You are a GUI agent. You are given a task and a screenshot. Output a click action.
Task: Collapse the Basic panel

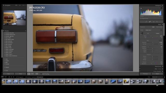pyautogui.click(x=163, y=25)
